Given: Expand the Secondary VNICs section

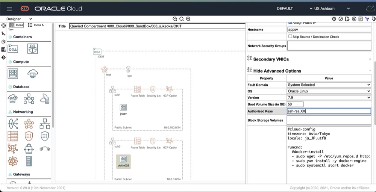Looking at the screenshot, I should coord(370,59).
